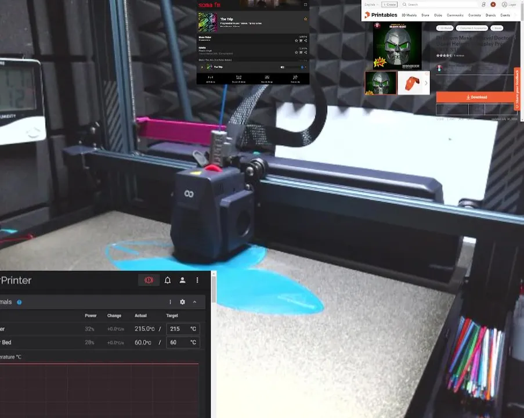Click the Actual column header
The width and height of the screenshot is (524, 418).
pyautogui.click(x=140, y=315)
